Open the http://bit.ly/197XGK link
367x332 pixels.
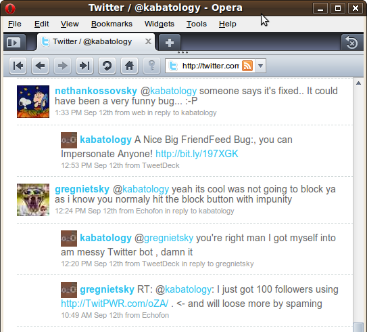point(197,154)
